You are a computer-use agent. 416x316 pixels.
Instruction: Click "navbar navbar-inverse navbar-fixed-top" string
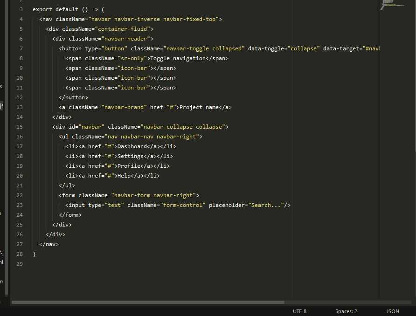coord(153,20)
